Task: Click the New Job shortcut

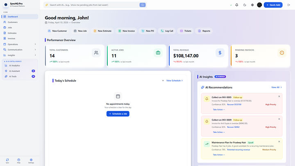Action: pyautogui.click(x=80, y=31)
